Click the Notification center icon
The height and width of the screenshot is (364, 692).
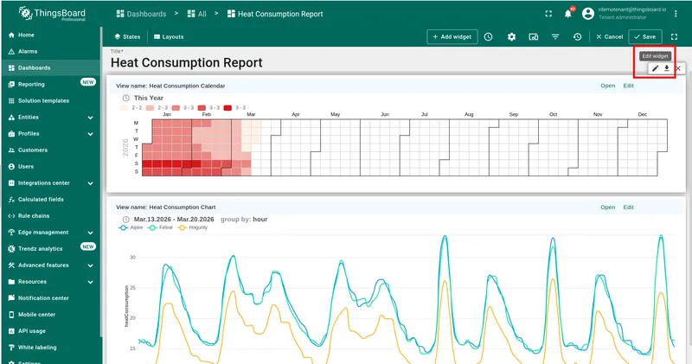pos(11,298)
